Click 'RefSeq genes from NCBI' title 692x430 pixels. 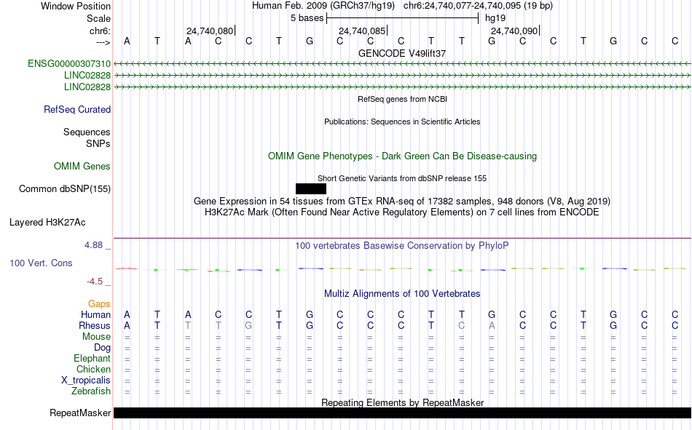[x=403, y=99]
